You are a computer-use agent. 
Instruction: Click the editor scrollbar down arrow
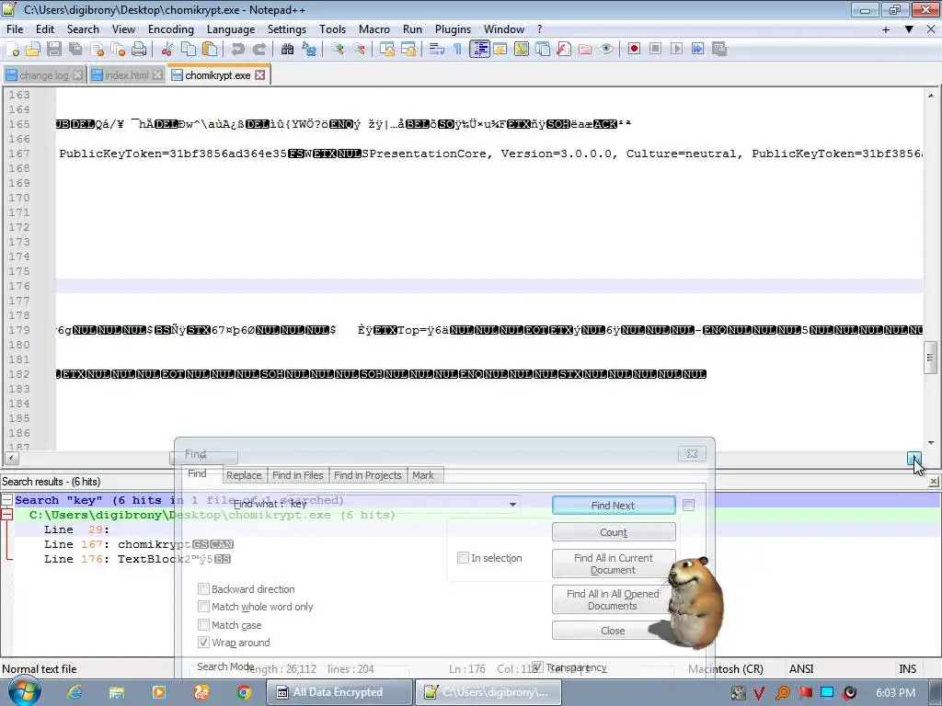click(x=931, y=442)
